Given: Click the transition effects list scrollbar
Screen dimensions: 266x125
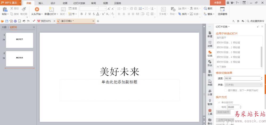Looking at the screenshot, I should [261, 57].
